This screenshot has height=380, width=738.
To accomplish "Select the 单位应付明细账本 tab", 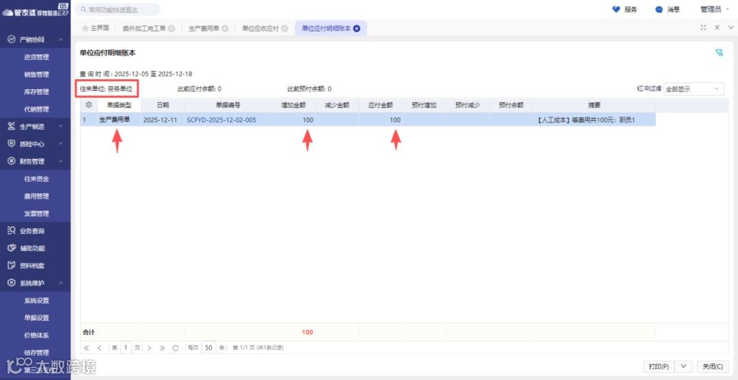I will point(326,28).
